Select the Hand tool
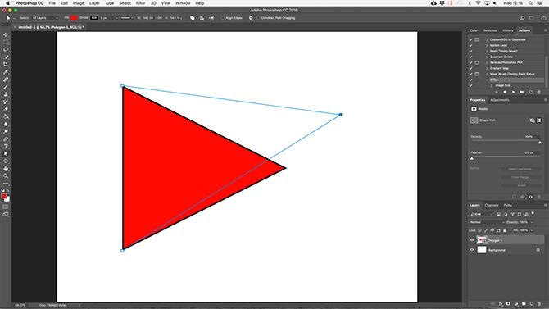The image size is (549, 309). 6,169
